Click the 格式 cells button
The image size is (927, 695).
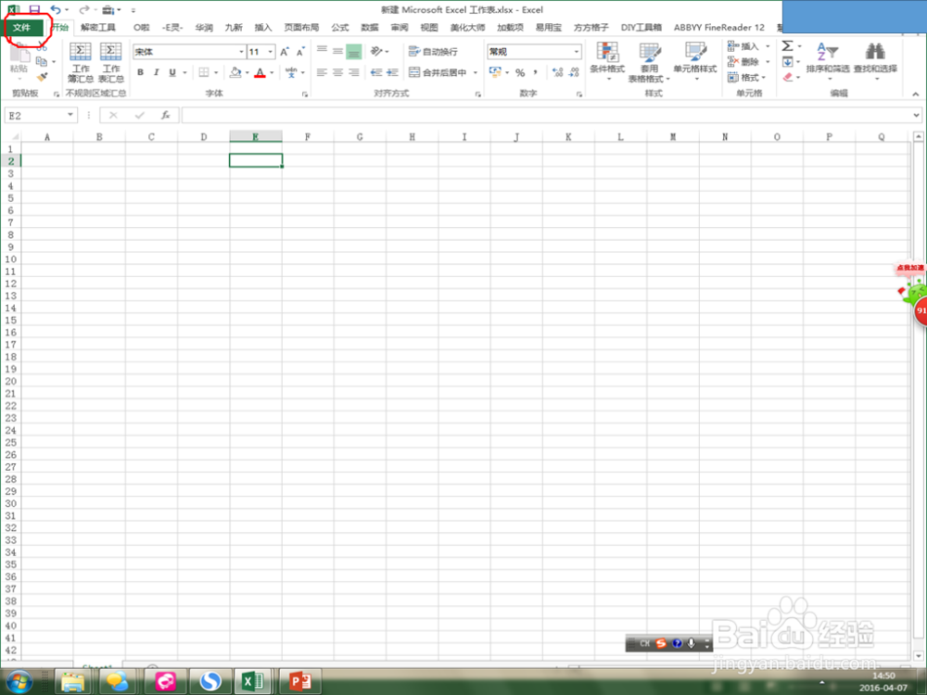coord(746,78)
